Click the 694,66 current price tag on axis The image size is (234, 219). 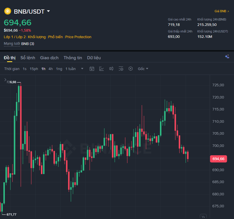[218, 159]
